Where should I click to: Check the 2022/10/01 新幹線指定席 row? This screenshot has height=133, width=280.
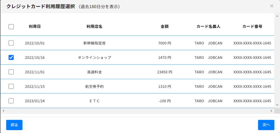pyautogui.click(x=11, y=43)
